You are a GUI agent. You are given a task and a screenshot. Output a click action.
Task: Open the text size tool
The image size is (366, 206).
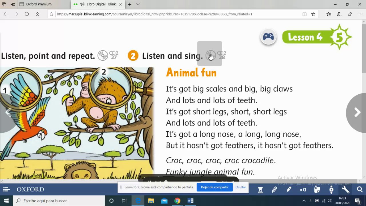pyautogui.click(x=303, y=190)
